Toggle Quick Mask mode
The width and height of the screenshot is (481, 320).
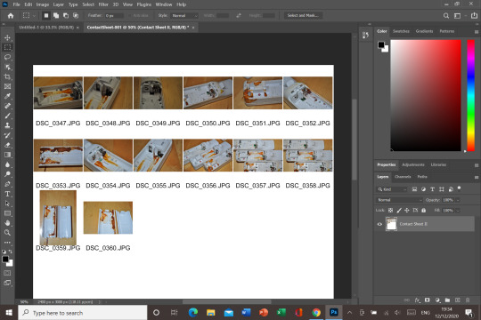(7, 273)
